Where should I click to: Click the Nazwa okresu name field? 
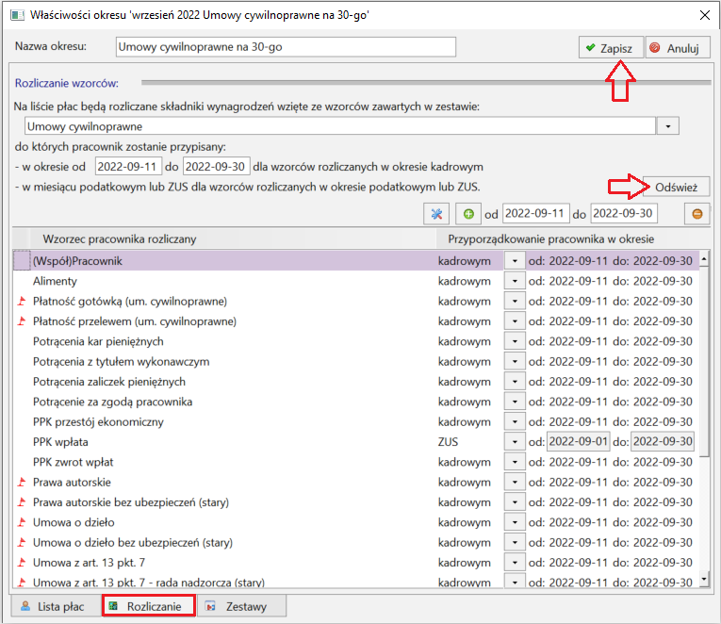coord(286,47)
